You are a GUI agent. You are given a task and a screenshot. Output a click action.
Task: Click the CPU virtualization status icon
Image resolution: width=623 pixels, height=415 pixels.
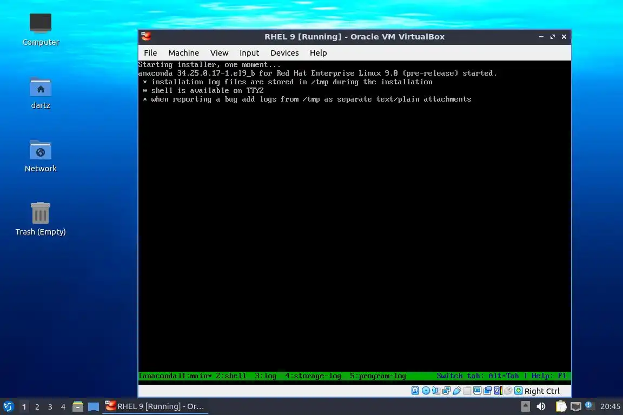point(498,391)
